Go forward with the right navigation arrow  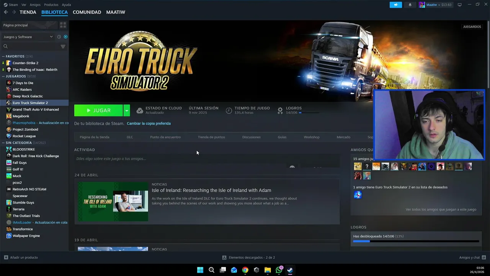pyautogui.click(x=14, y=12)
